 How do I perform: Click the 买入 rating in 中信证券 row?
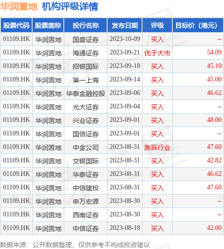pyautogui.click(x=157, y=229)
